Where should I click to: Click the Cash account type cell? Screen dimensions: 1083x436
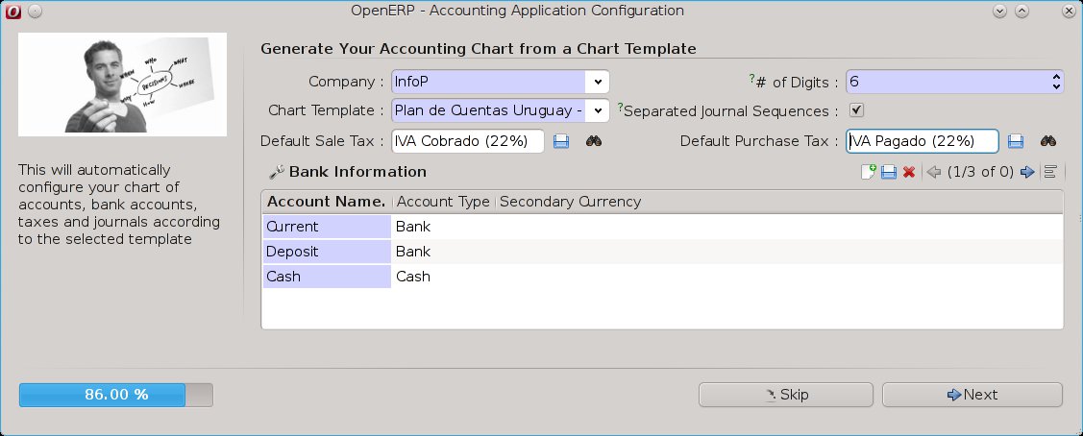tap(413, 276)
